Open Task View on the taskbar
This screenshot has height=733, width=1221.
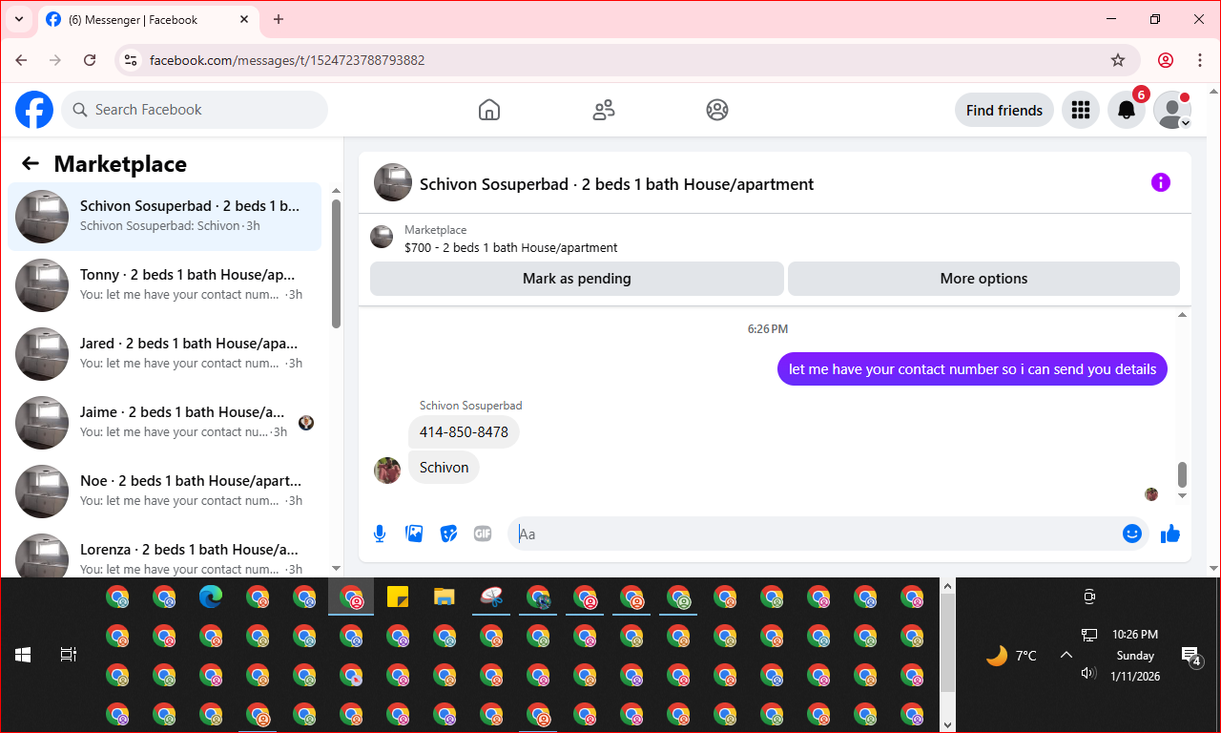point(69,655)
